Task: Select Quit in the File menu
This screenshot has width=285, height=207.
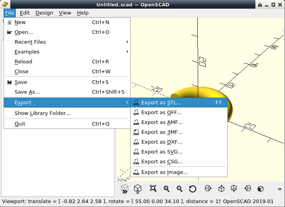Action: (x=67, y=124)
